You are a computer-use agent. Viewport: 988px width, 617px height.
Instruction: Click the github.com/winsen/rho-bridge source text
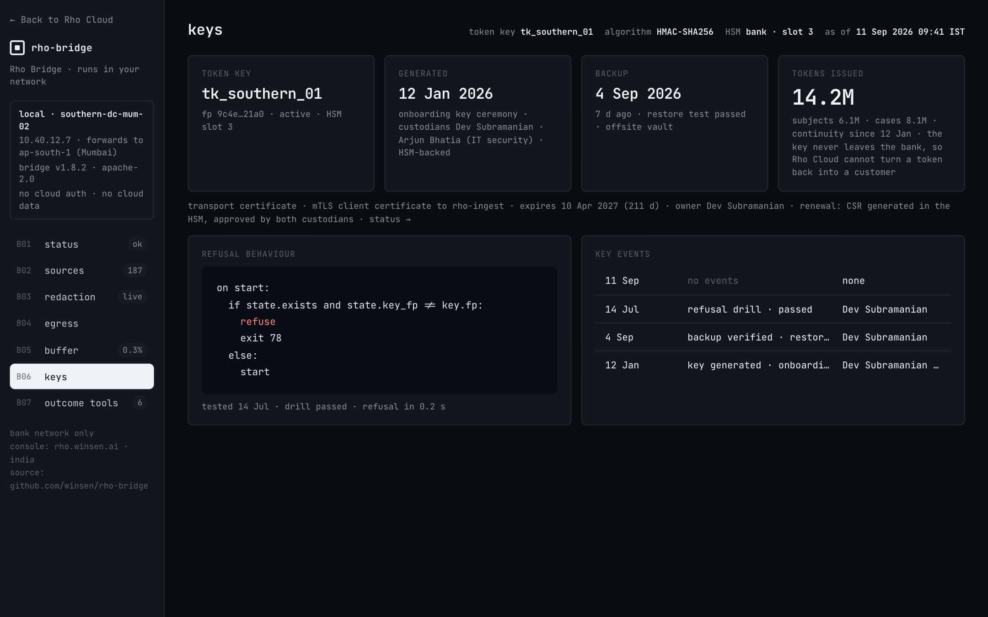tap(79, 486)
